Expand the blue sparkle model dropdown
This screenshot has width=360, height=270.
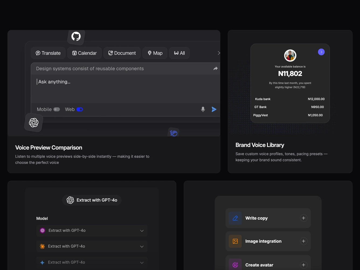click(x=92, y=262)
